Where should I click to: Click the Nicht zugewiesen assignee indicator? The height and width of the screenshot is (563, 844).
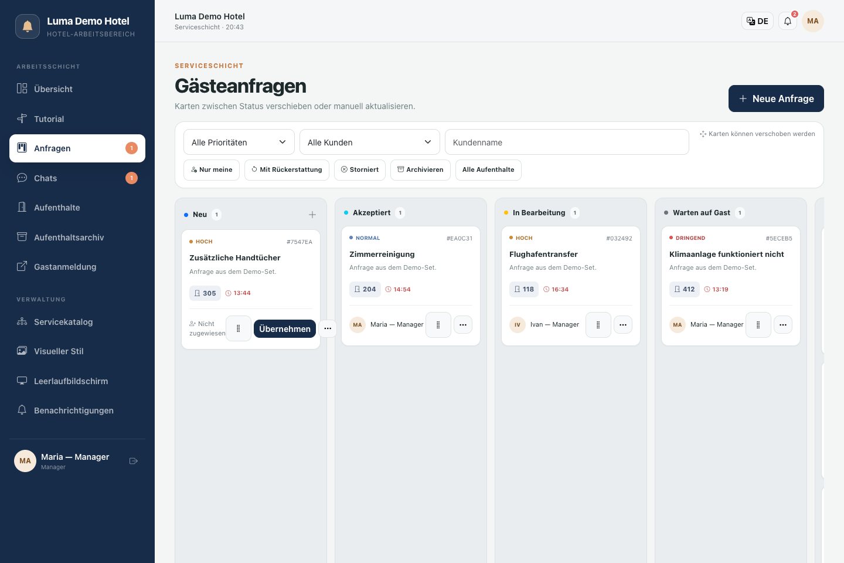click(x=207, y=328)
